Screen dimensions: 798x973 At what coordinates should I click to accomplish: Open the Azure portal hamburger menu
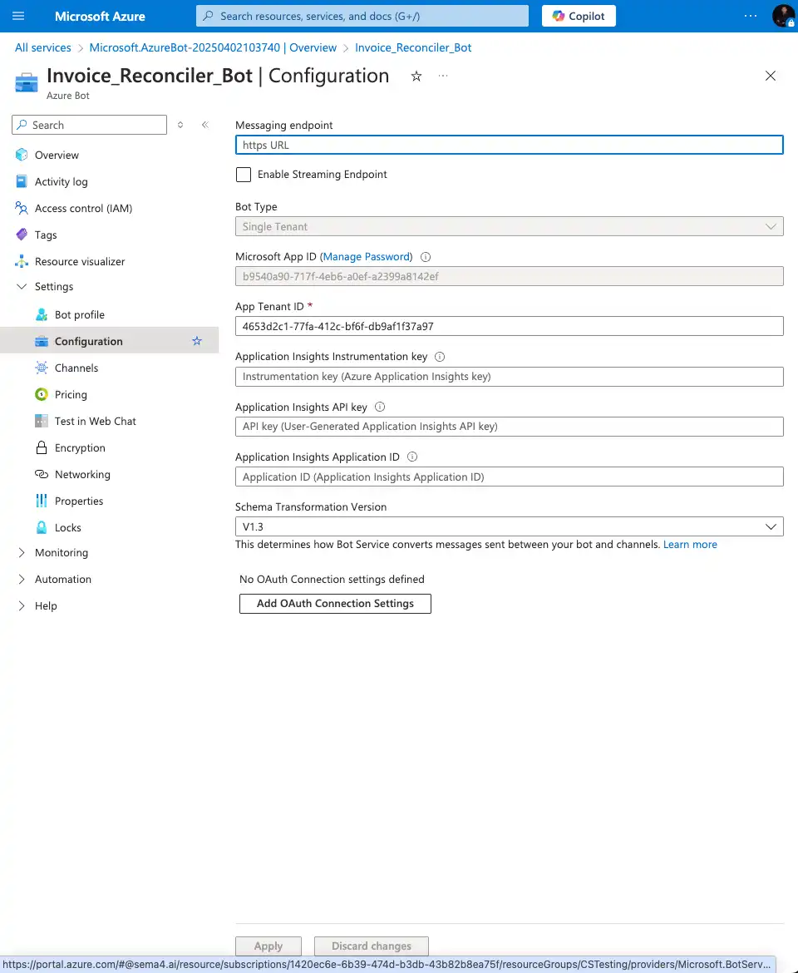[x=18, y=16]
